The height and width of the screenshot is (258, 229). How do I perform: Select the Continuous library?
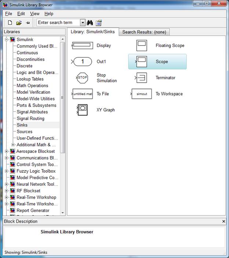pyautogui.click(x=27, y=53)
